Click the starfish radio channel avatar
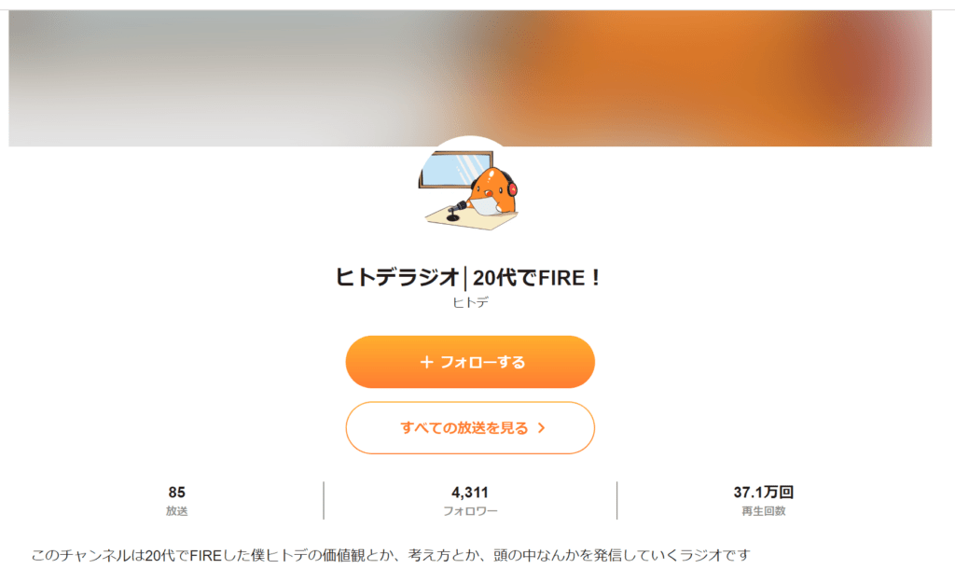The image size is (955, 569). pyautogui.click(x=470, y=188)
